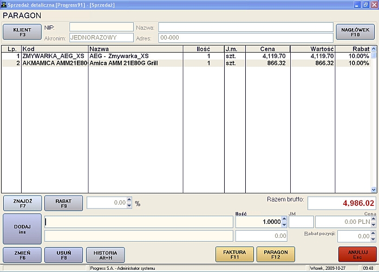Select Amica AMM 21E80G Grill name cell
The width and height of the screenshot is (379, 272).
135,63
